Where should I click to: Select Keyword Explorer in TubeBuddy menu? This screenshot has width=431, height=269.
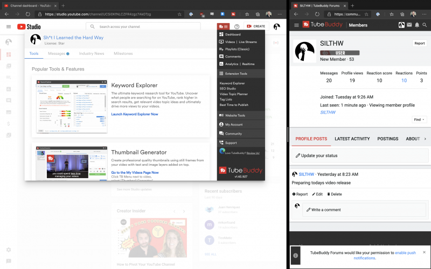pyautogui.click(x=232, y=83)
